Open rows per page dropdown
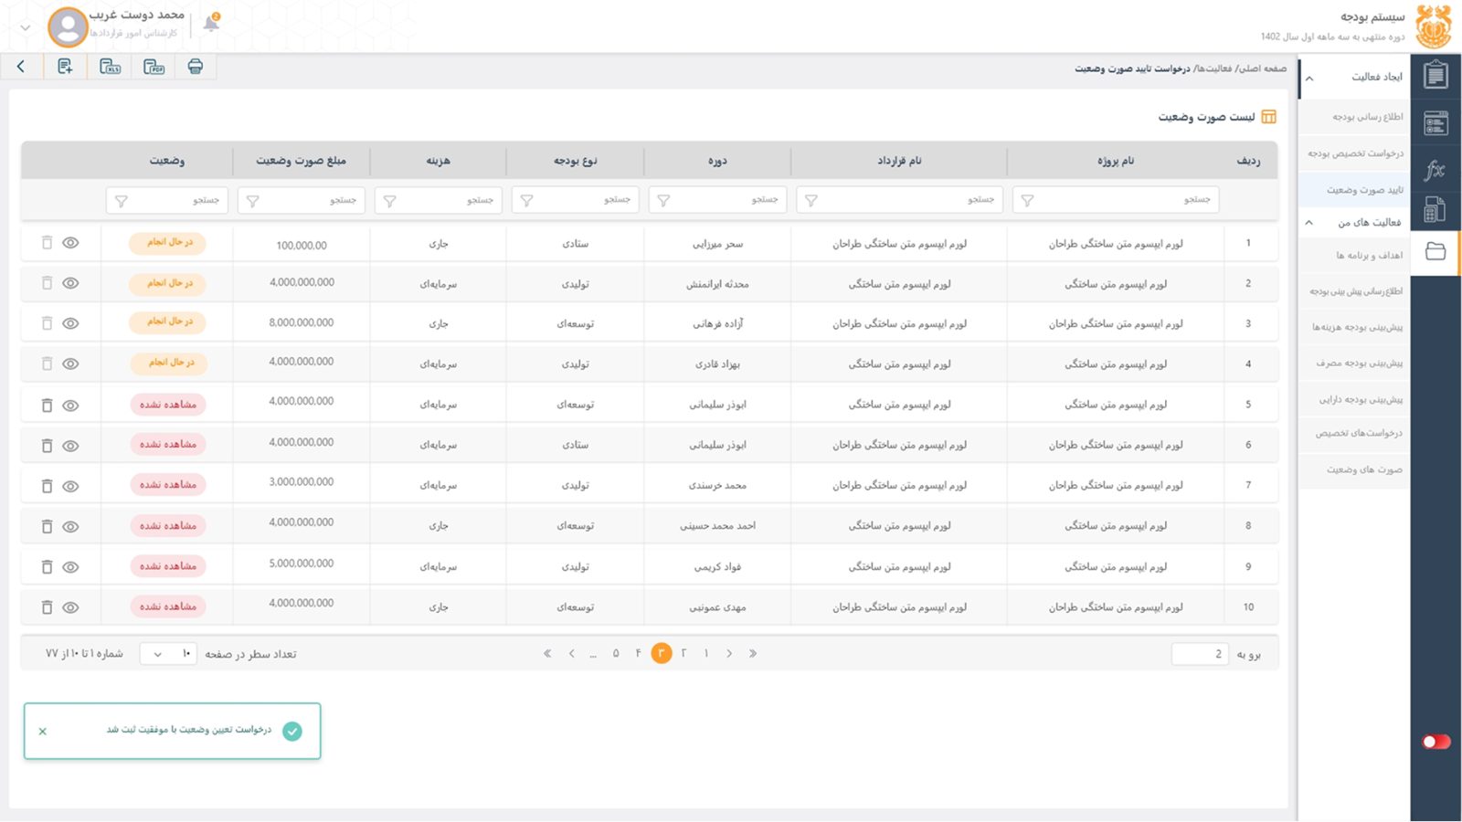This screenshot has height=822, width=1462. 169,654
